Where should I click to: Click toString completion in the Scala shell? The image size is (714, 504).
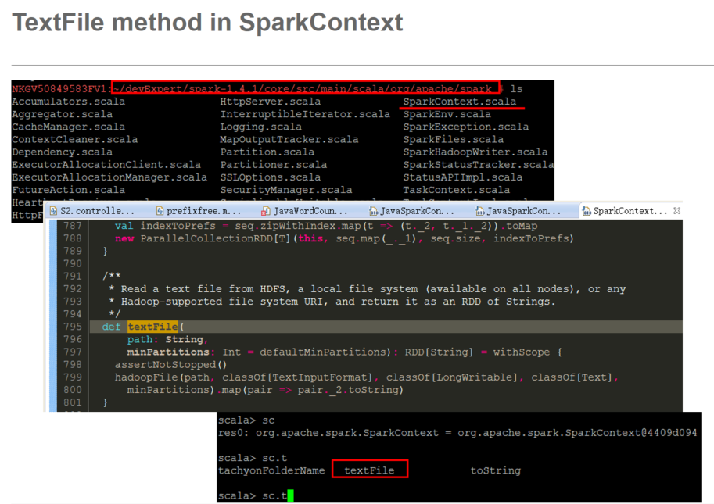pos(496,470)
